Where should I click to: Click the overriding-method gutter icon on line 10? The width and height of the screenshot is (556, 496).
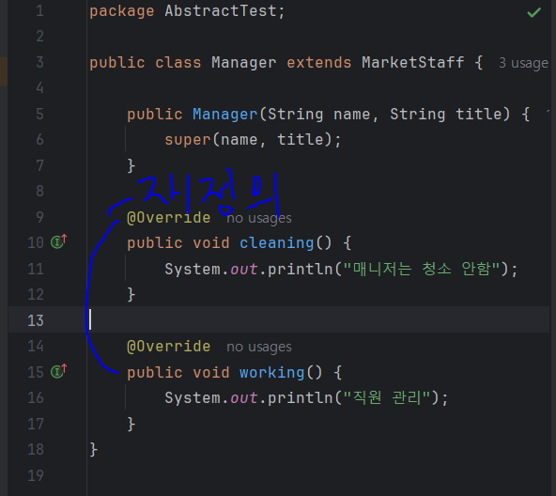click(58, 241)
